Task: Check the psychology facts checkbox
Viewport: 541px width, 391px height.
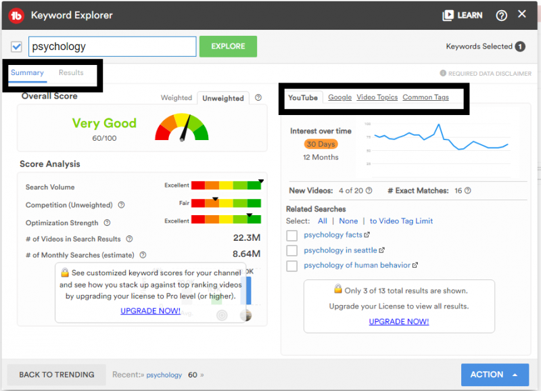Action: pyautogui.click(x=292, y=235)
